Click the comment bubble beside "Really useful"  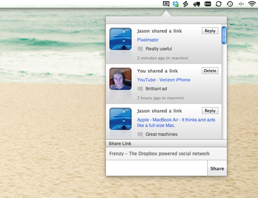(140, 49)
